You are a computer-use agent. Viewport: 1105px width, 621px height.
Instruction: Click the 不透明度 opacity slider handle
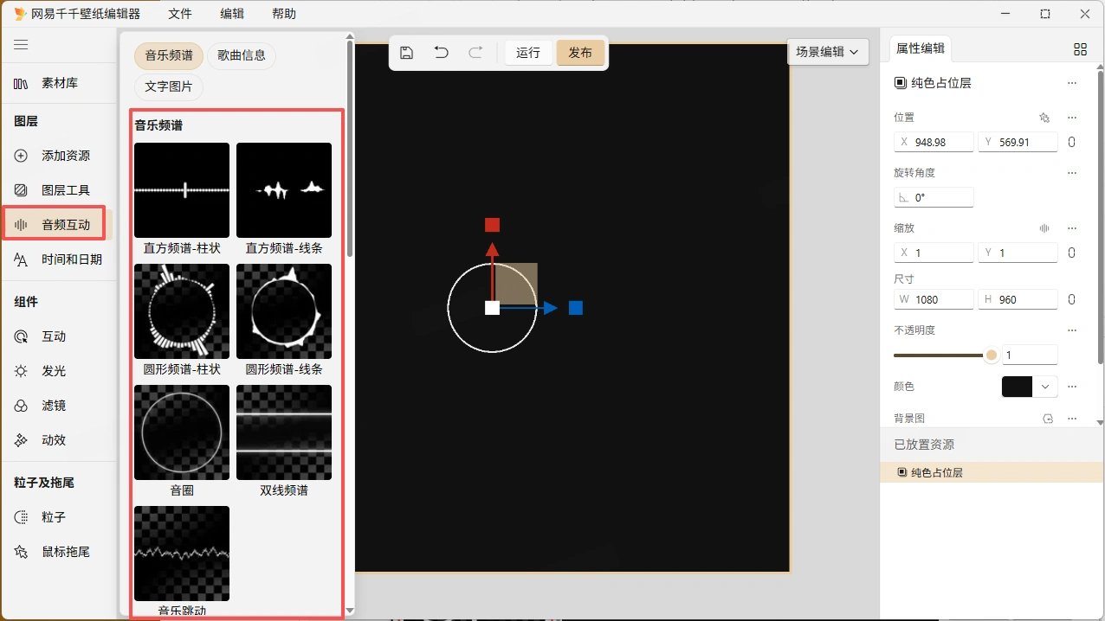992,355
